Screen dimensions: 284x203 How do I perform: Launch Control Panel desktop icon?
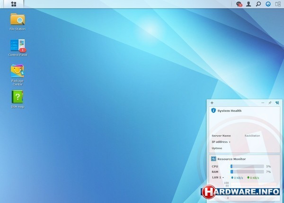(18, 47)
